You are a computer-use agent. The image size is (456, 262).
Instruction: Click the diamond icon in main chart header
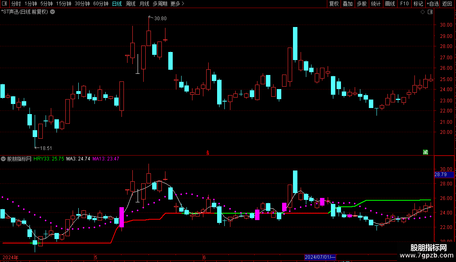point(423,12)
